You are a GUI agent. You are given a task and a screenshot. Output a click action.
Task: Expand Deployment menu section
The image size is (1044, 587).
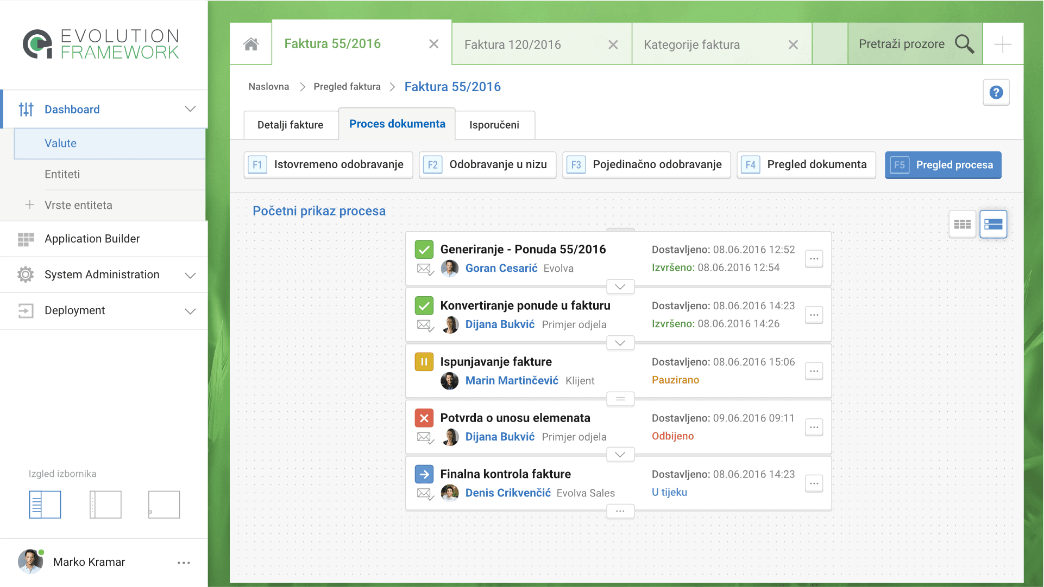pos(190,311)
